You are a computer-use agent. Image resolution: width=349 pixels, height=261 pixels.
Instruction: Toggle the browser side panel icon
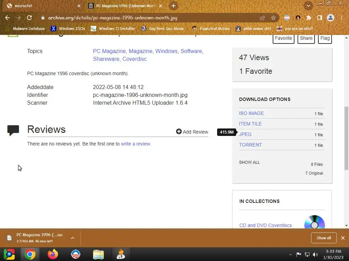pyautogui.click(x=320, y=18)
